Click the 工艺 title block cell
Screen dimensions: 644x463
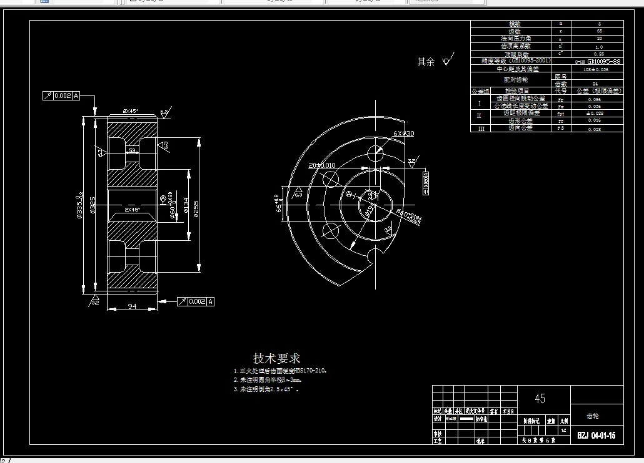pyautogui.click(x=438, y=441)
